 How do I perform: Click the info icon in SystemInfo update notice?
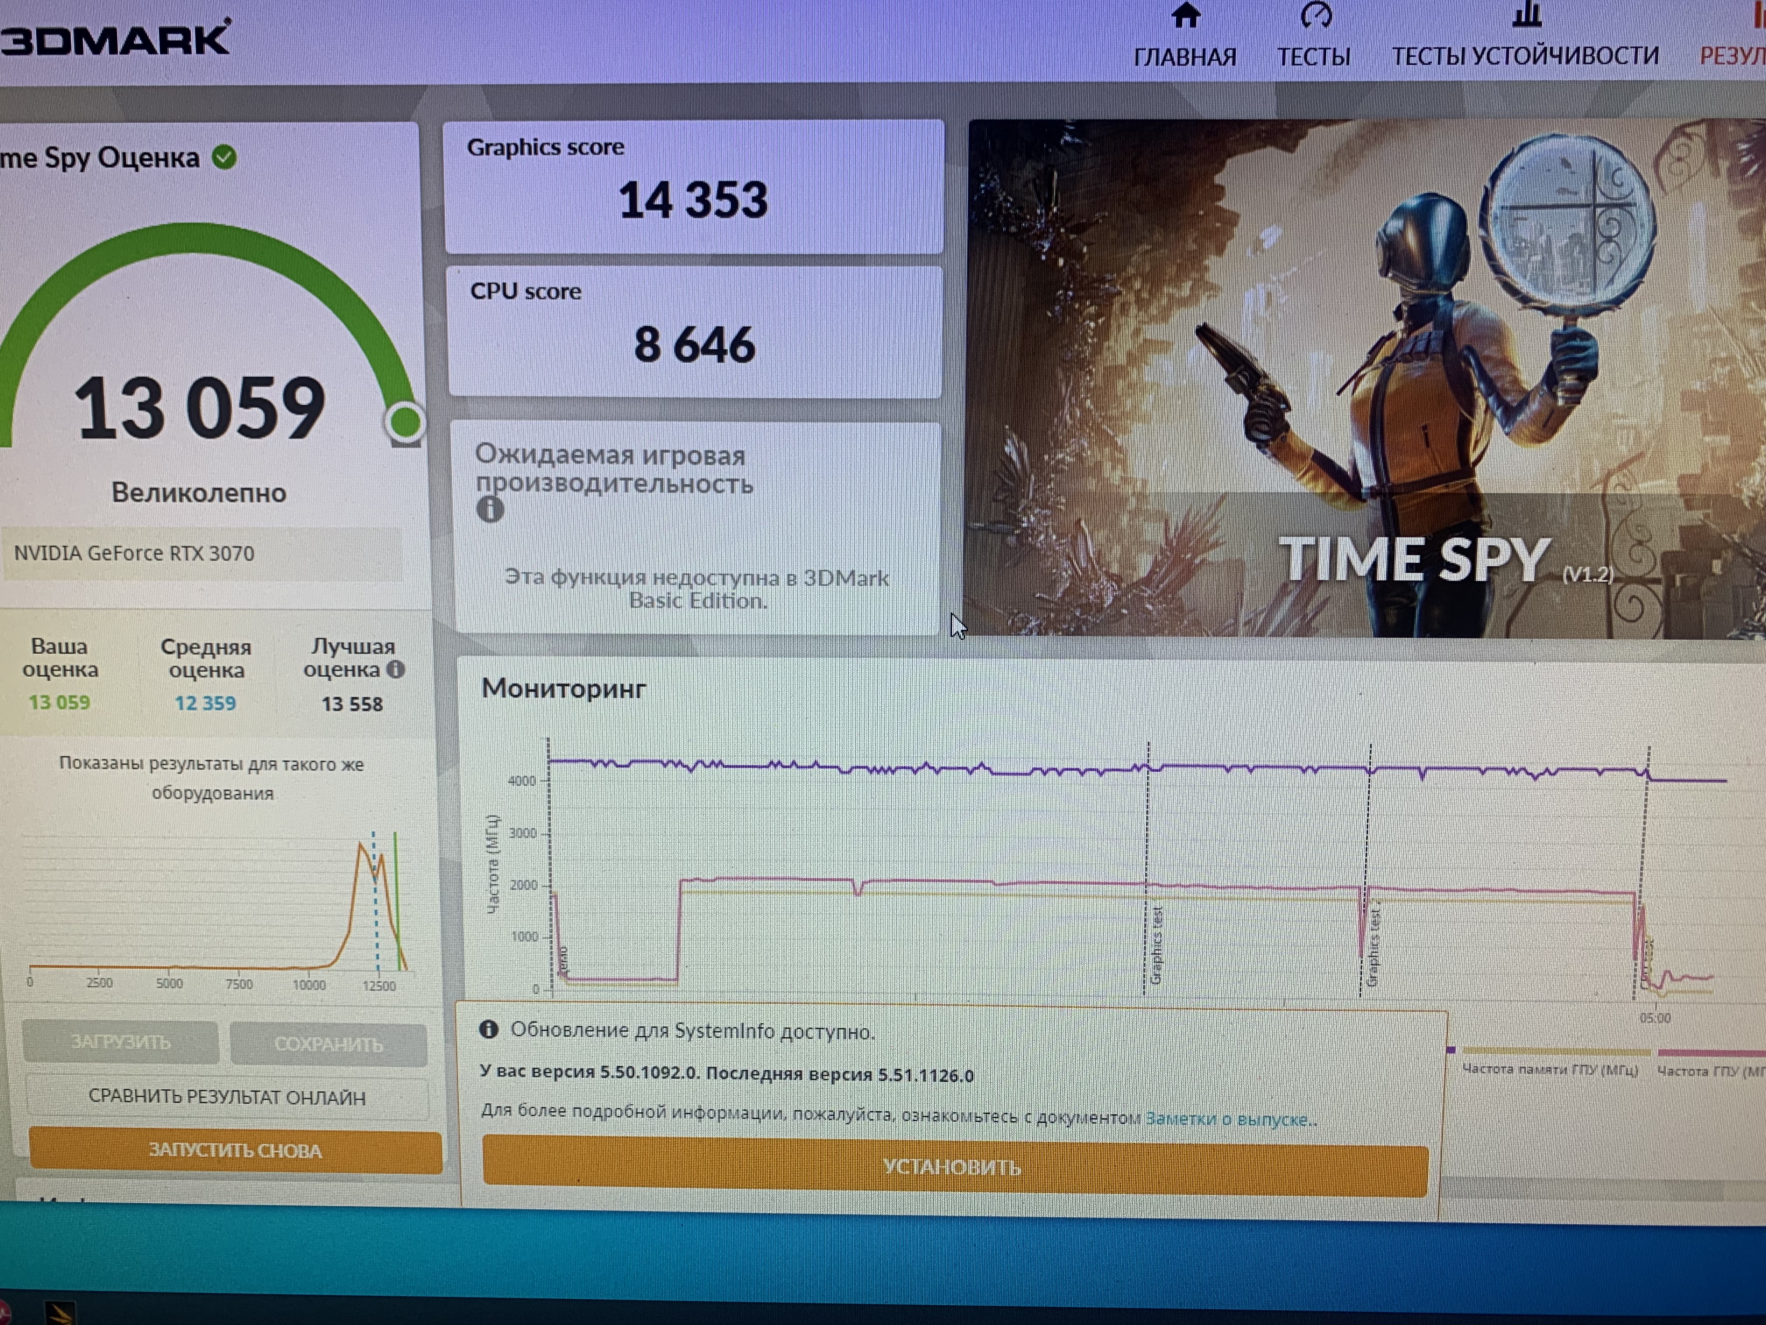489,1030
